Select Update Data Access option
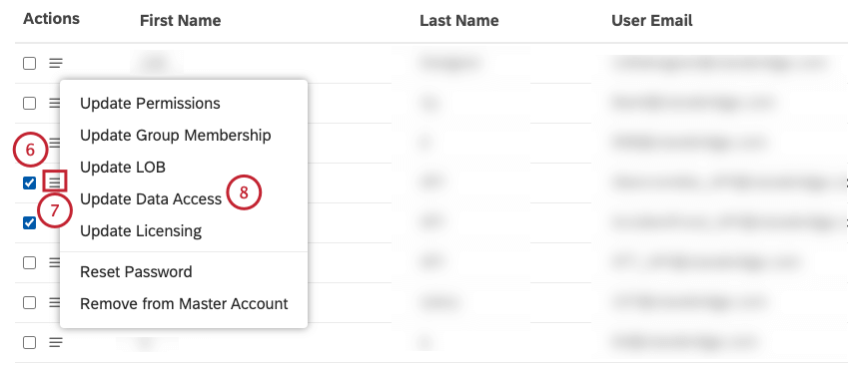Screen dimensions: 848x366 click(x=151, y=199)
